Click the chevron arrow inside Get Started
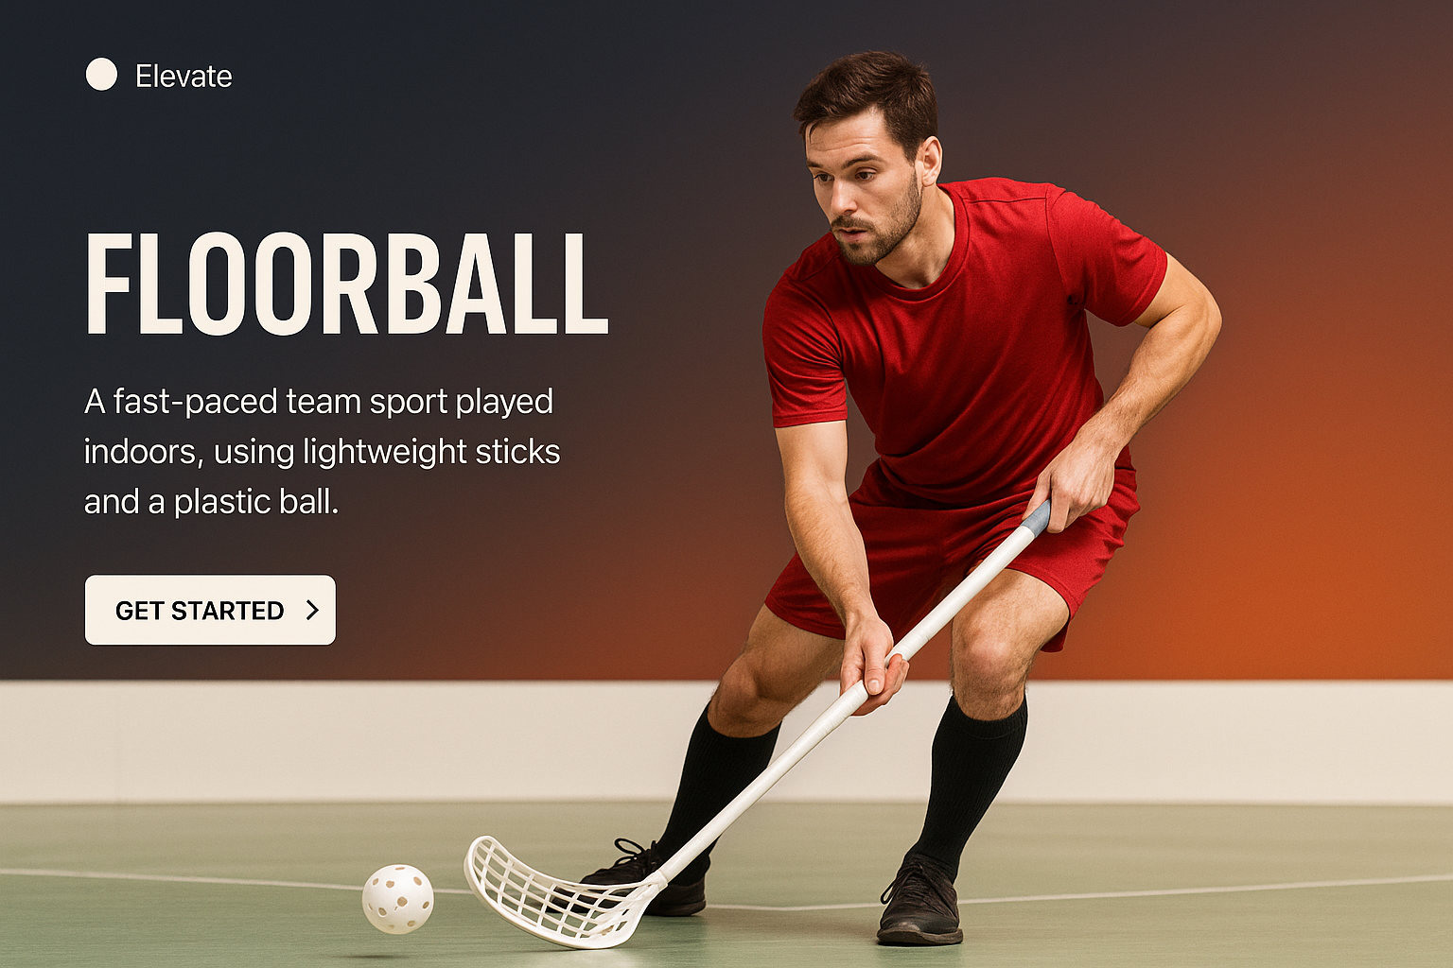The image size is (1453, 968). click(x=313, y=611)
